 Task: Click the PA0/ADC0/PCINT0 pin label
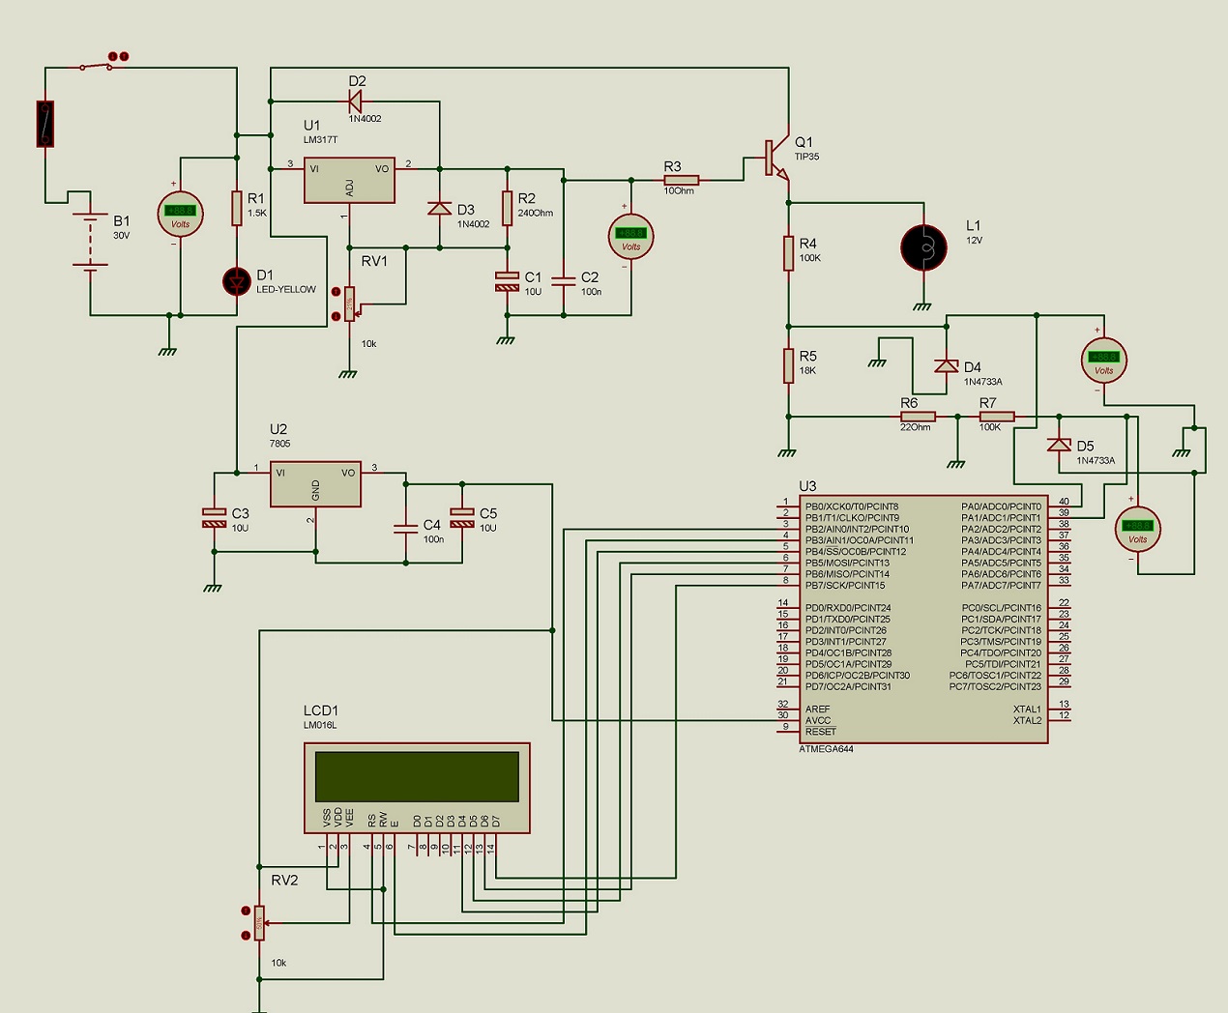click(x=1001, y=506)
